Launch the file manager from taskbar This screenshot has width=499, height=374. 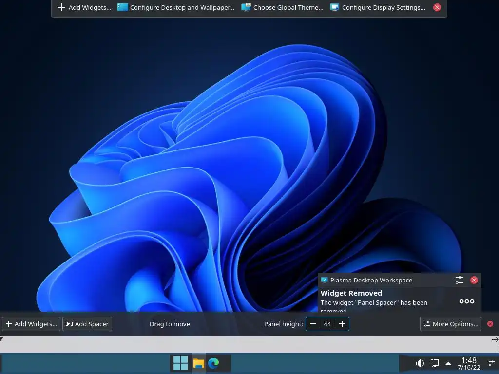point(199,363)
